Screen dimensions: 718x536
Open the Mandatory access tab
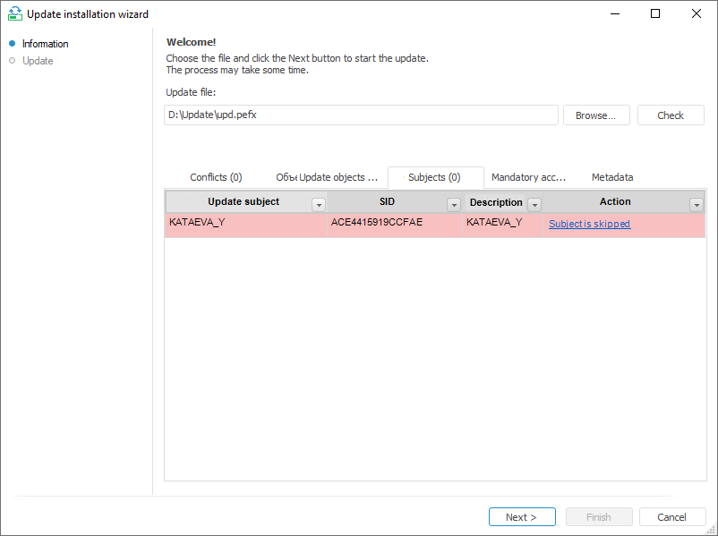pos(528,177)
